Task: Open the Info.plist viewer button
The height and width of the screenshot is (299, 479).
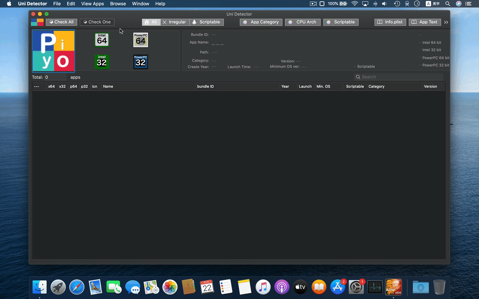Action: click(391, 22)
